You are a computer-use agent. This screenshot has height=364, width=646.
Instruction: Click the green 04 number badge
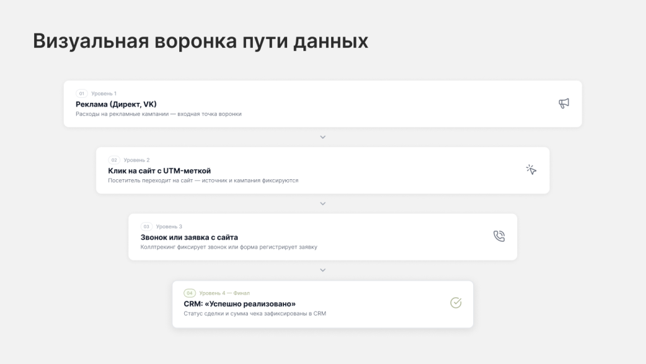point(189,293)
